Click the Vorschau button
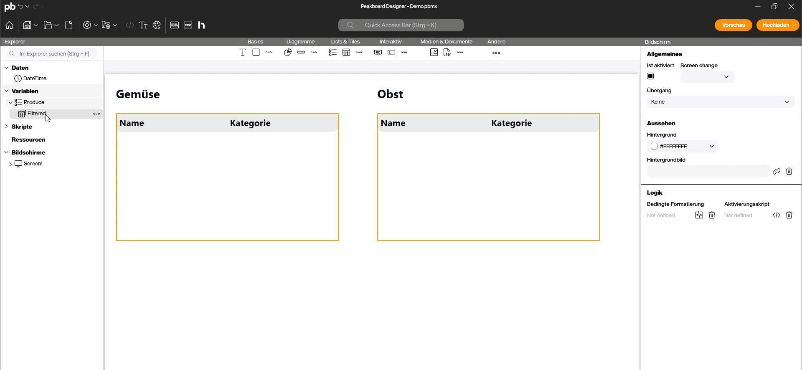The image size is (802, 370). 733,25
